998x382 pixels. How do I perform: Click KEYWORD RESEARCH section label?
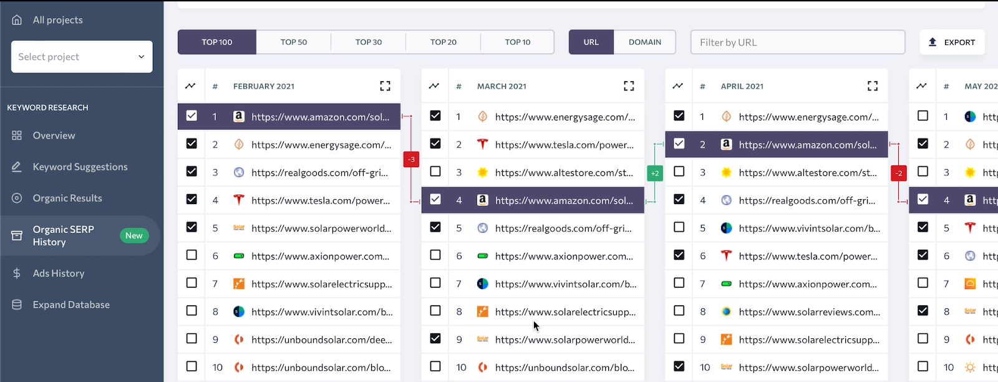pyautogui.click(x=47, y=107)
